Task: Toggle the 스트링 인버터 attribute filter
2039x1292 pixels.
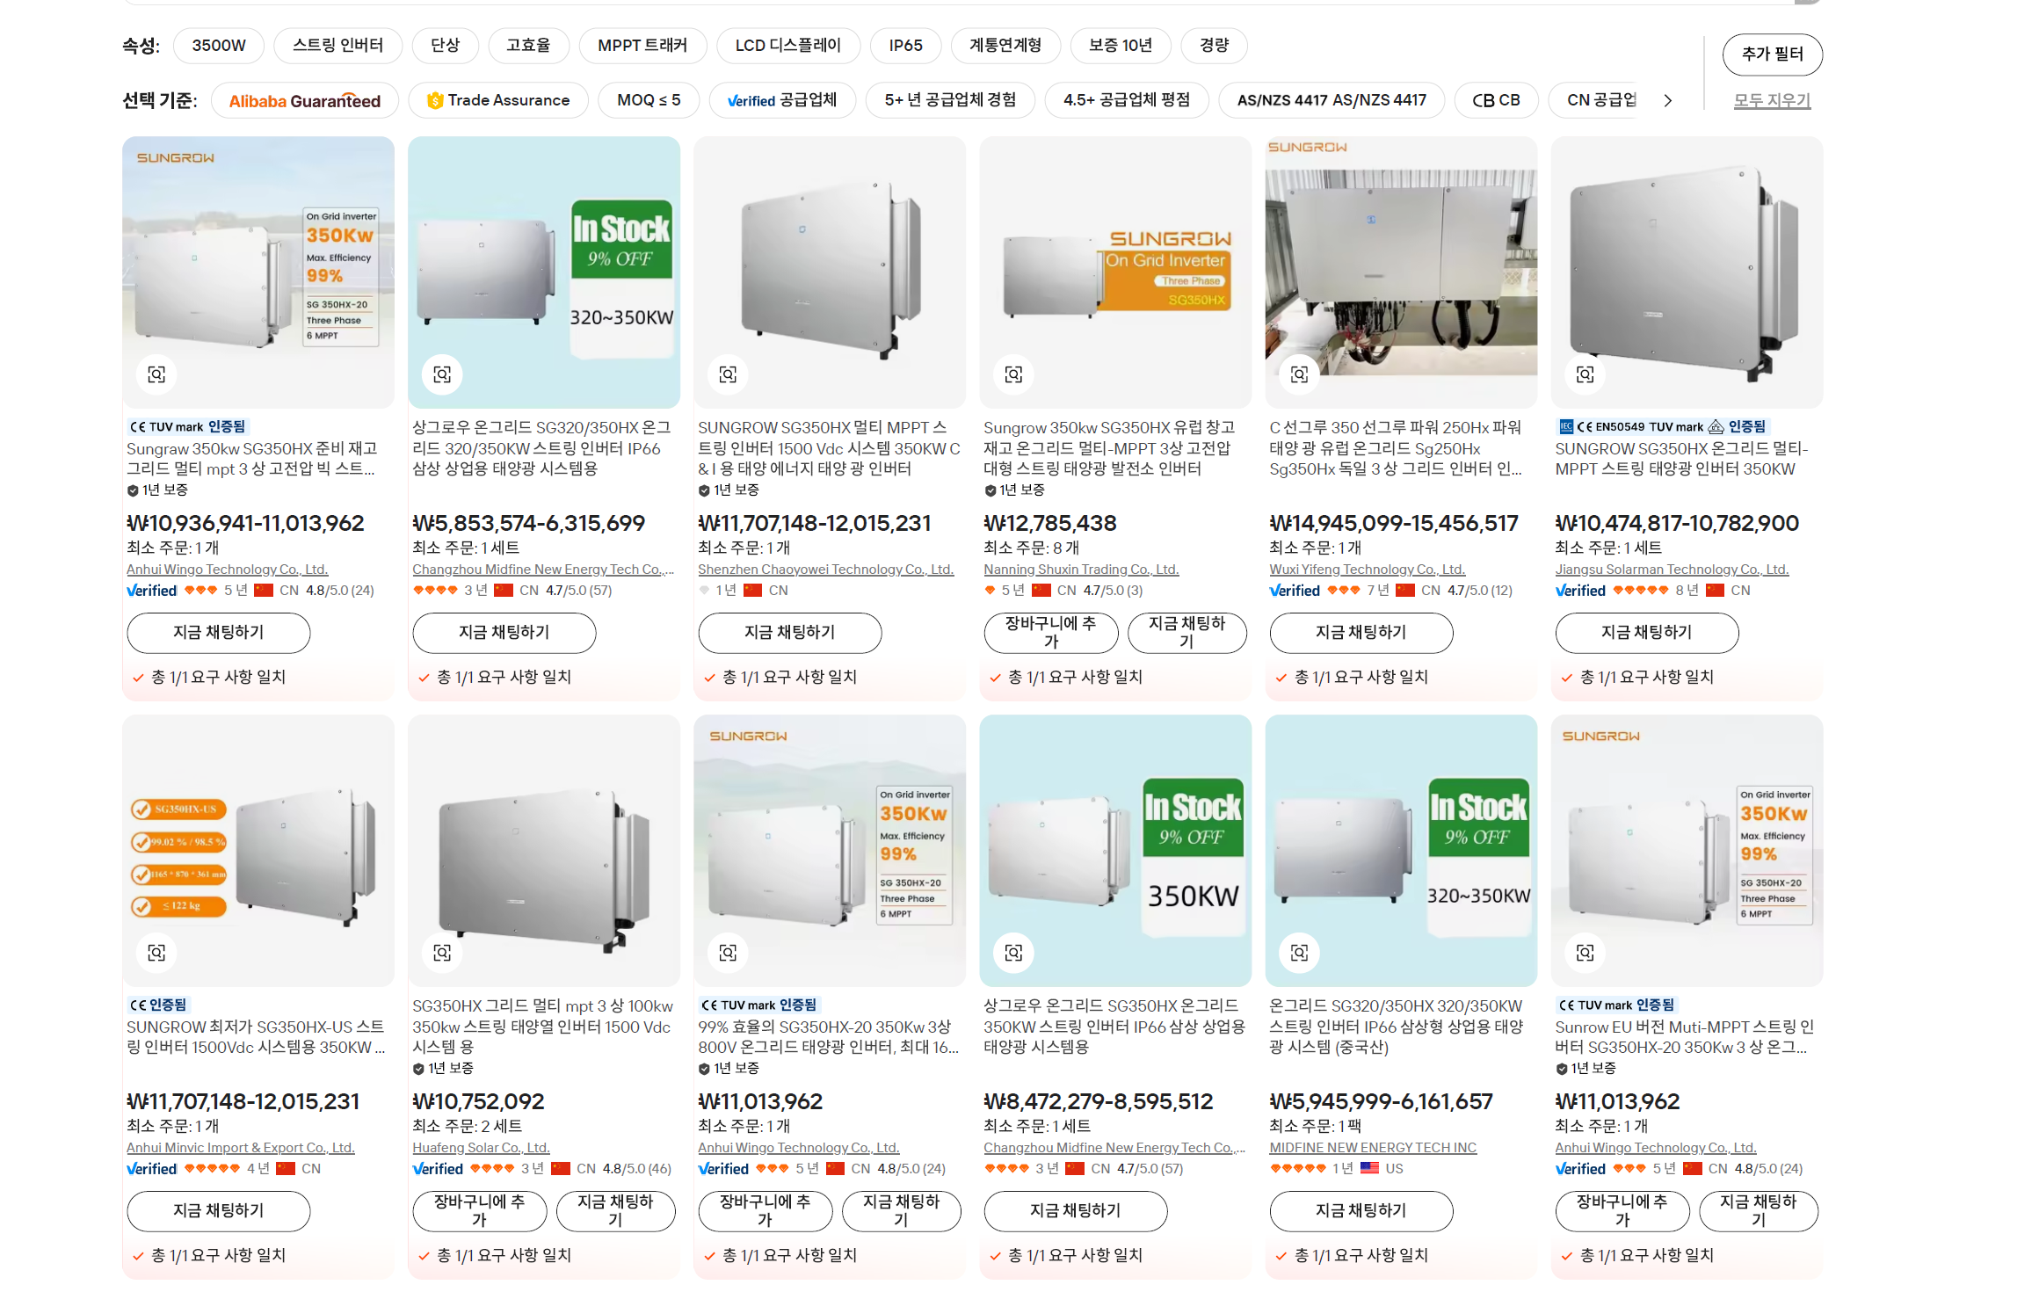Action: point(338,46)
